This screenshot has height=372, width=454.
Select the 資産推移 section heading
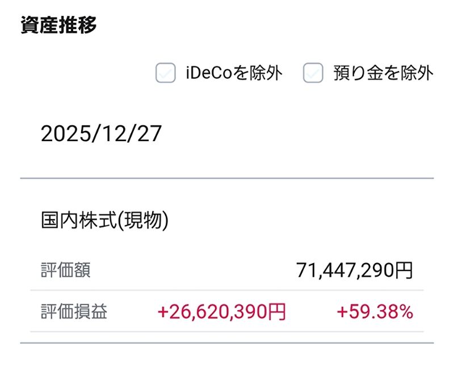coord(58,26)
